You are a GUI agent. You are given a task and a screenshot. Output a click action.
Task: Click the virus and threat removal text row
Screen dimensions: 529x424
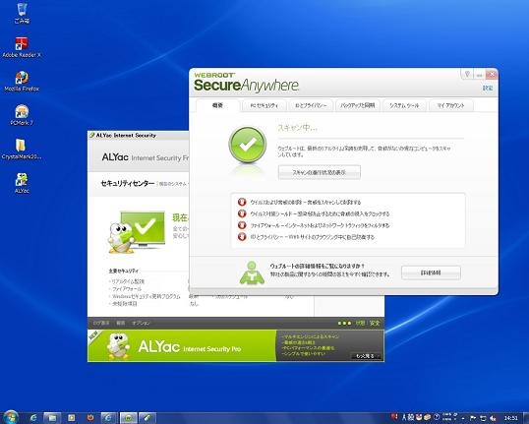pos(306,203)
